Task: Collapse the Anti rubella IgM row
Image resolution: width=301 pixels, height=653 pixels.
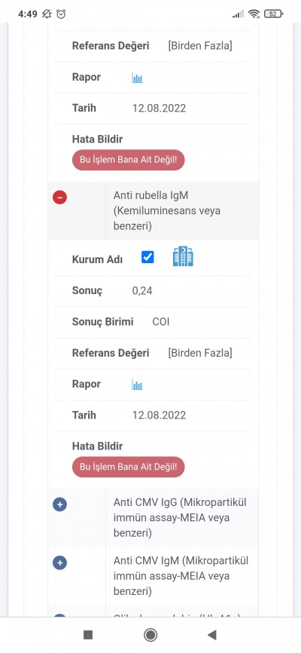Action: point(60,197)
